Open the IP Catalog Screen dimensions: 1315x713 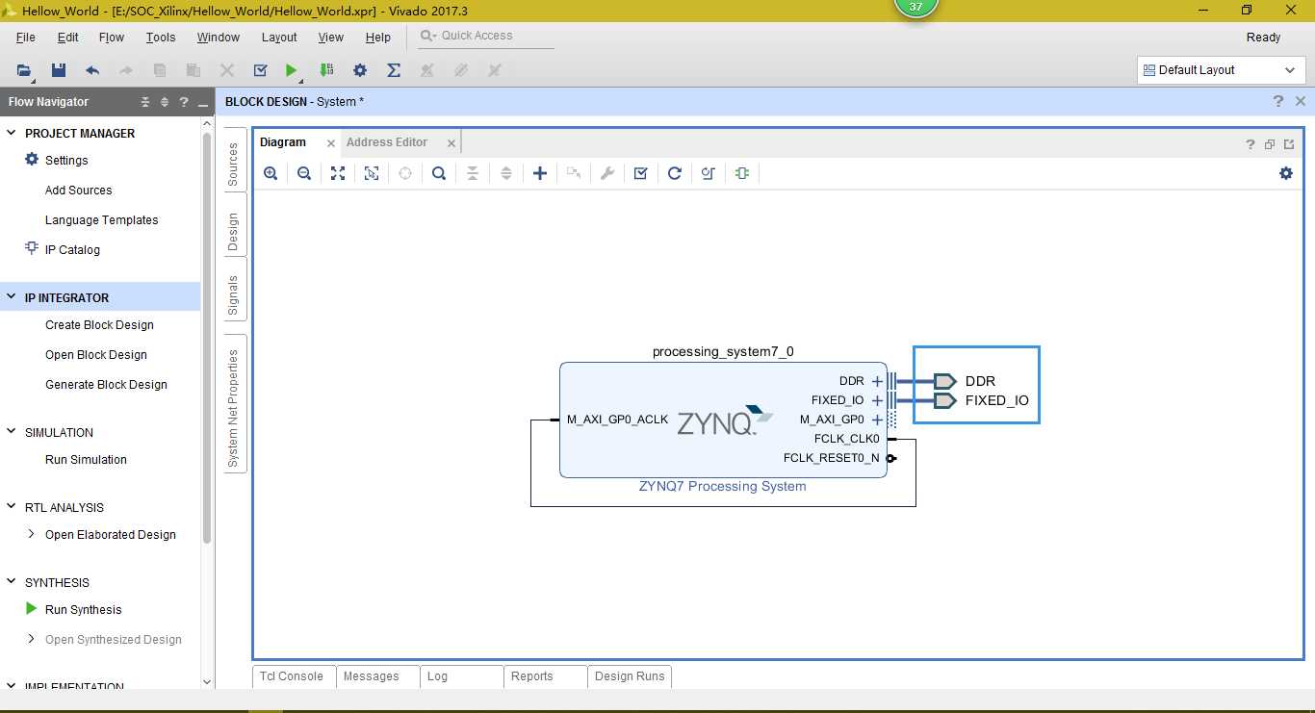72,250
